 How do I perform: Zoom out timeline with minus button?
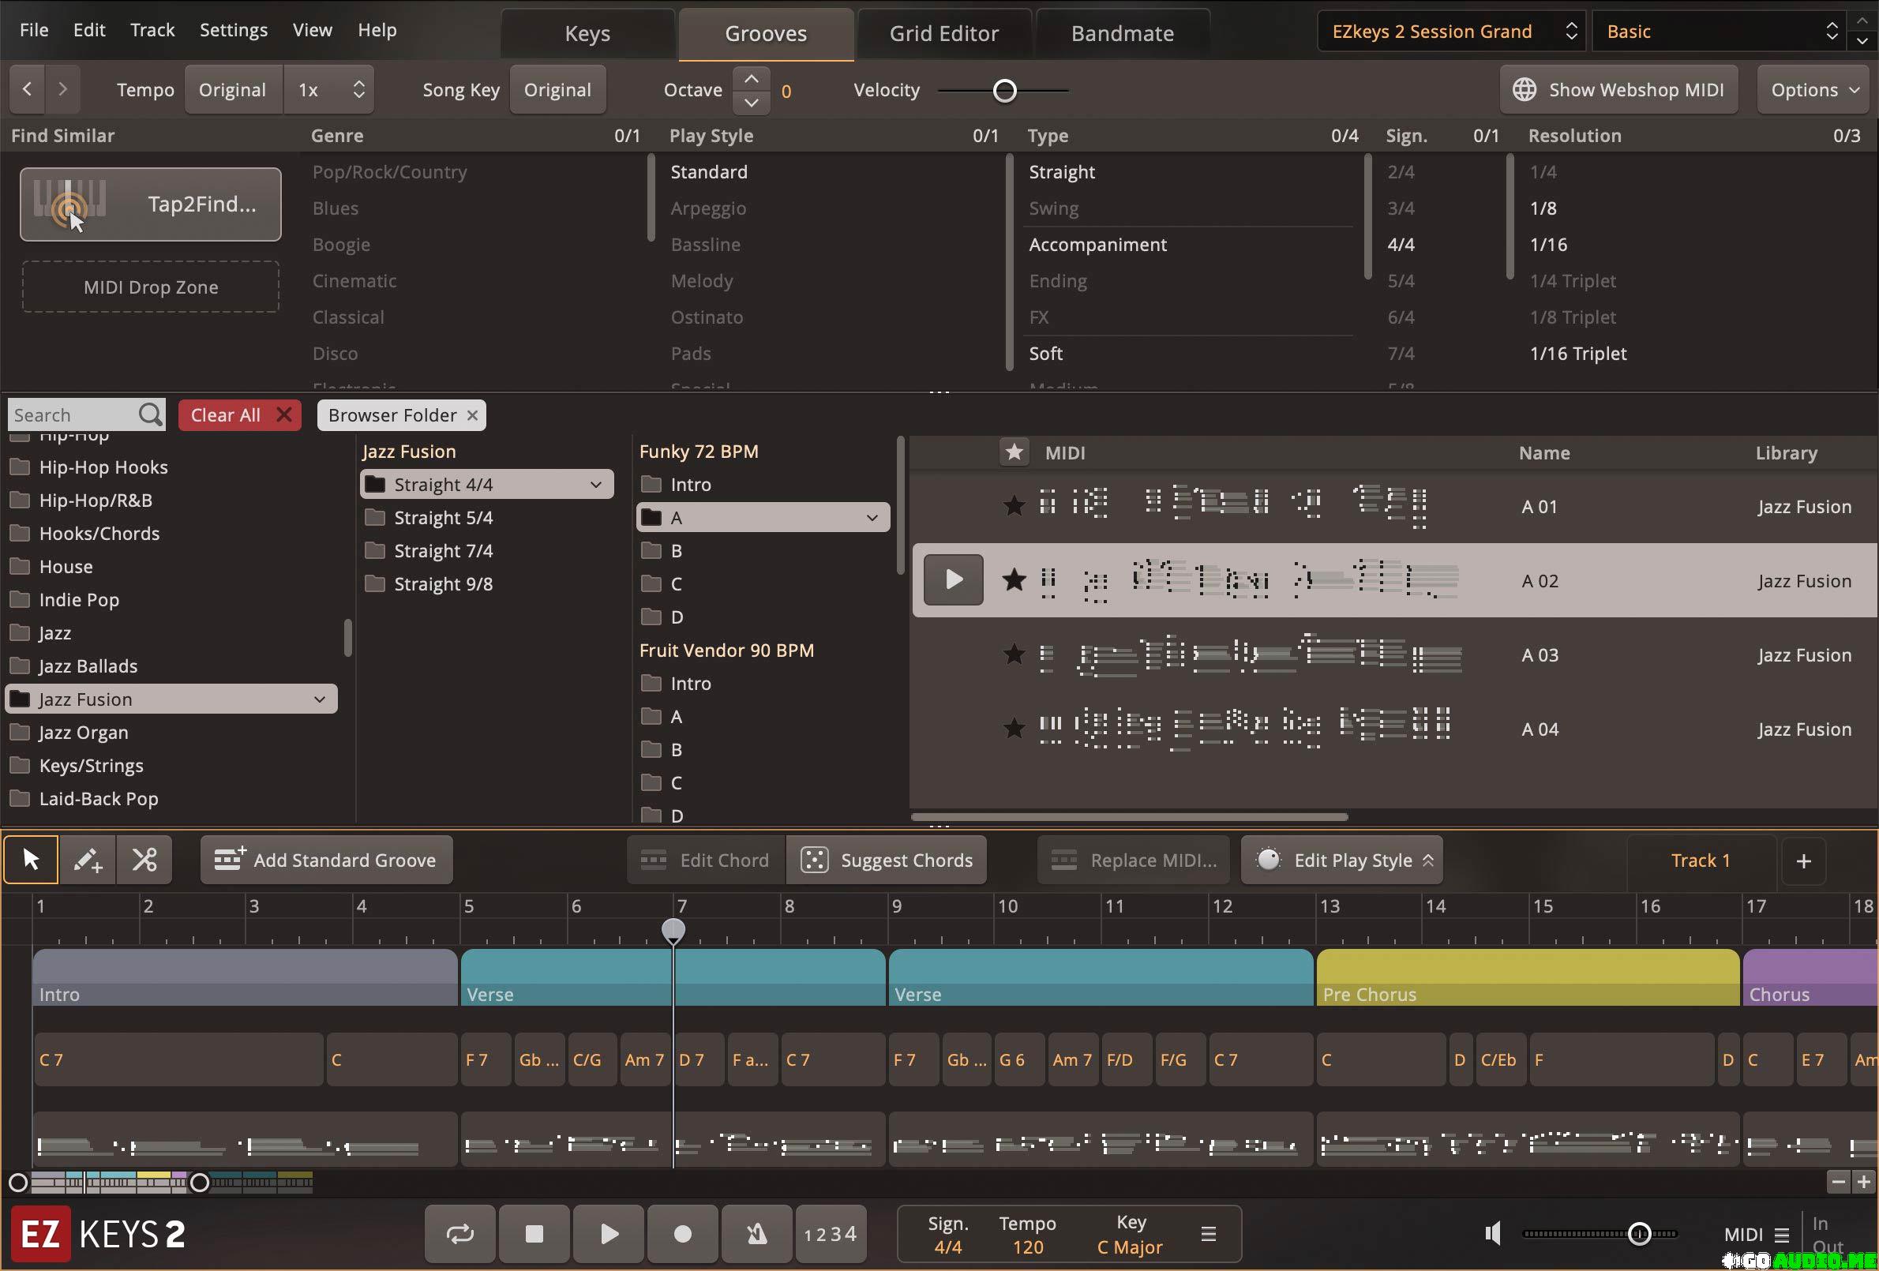click(x=1838, y=1182)
